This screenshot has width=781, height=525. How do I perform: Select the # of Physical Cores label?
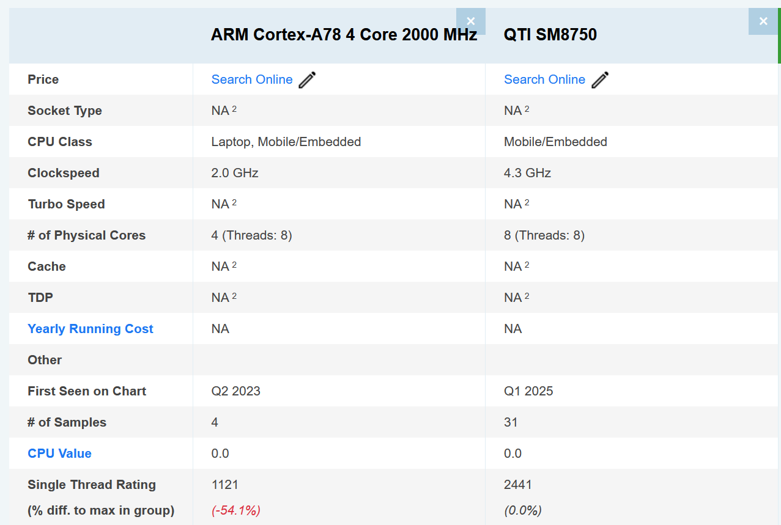(x=86, y=235)
